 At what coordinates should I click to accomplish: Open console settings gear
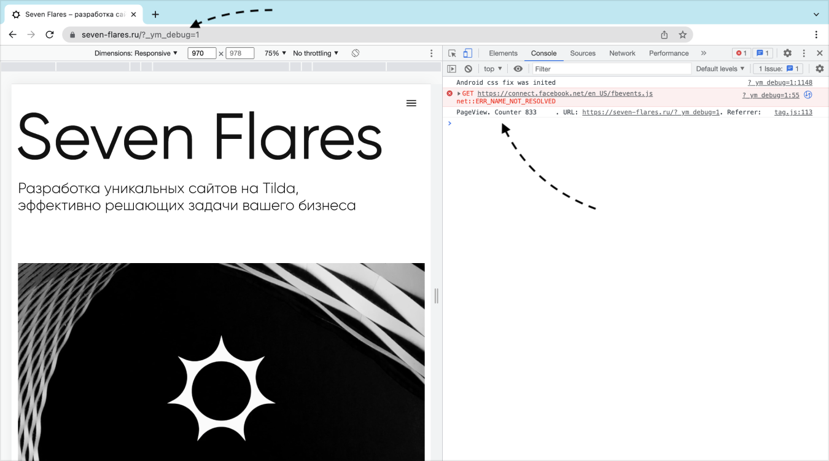pyautogui.click(x=819, y=69)
